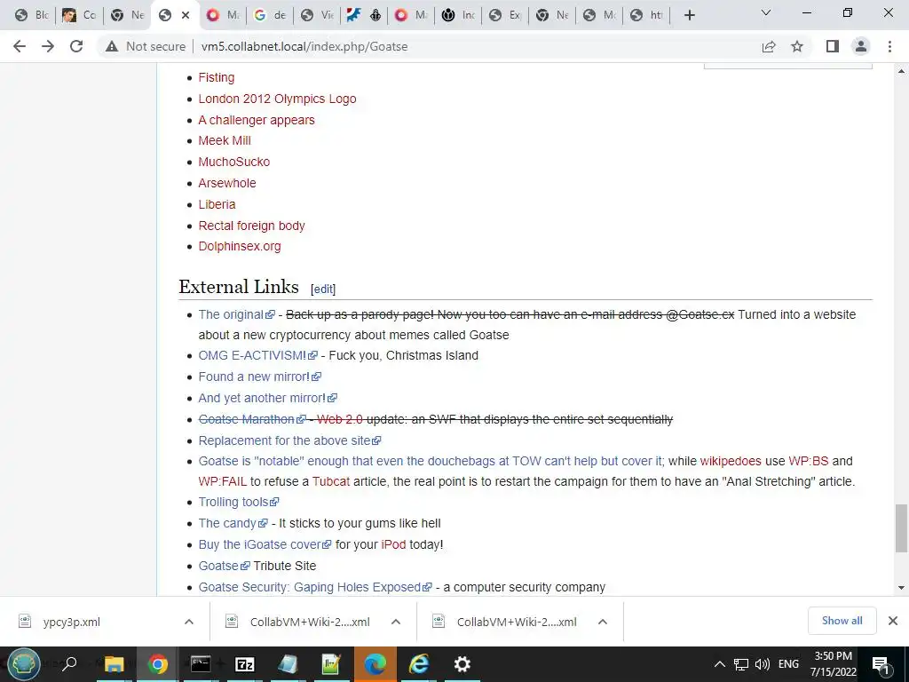Screen dimensions: 909x682
Task: Open 'OMG E-ACTIVISM!' link
Action: click(x=258, y=355)
